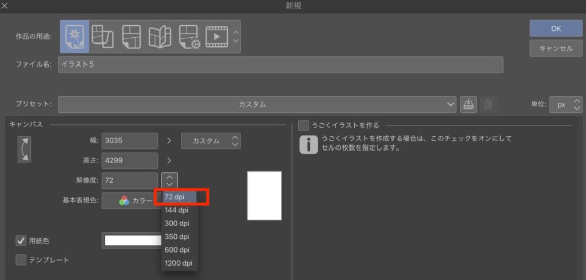
Task: Select the show-all comic settings icon
Action: [x=190, y=37]
